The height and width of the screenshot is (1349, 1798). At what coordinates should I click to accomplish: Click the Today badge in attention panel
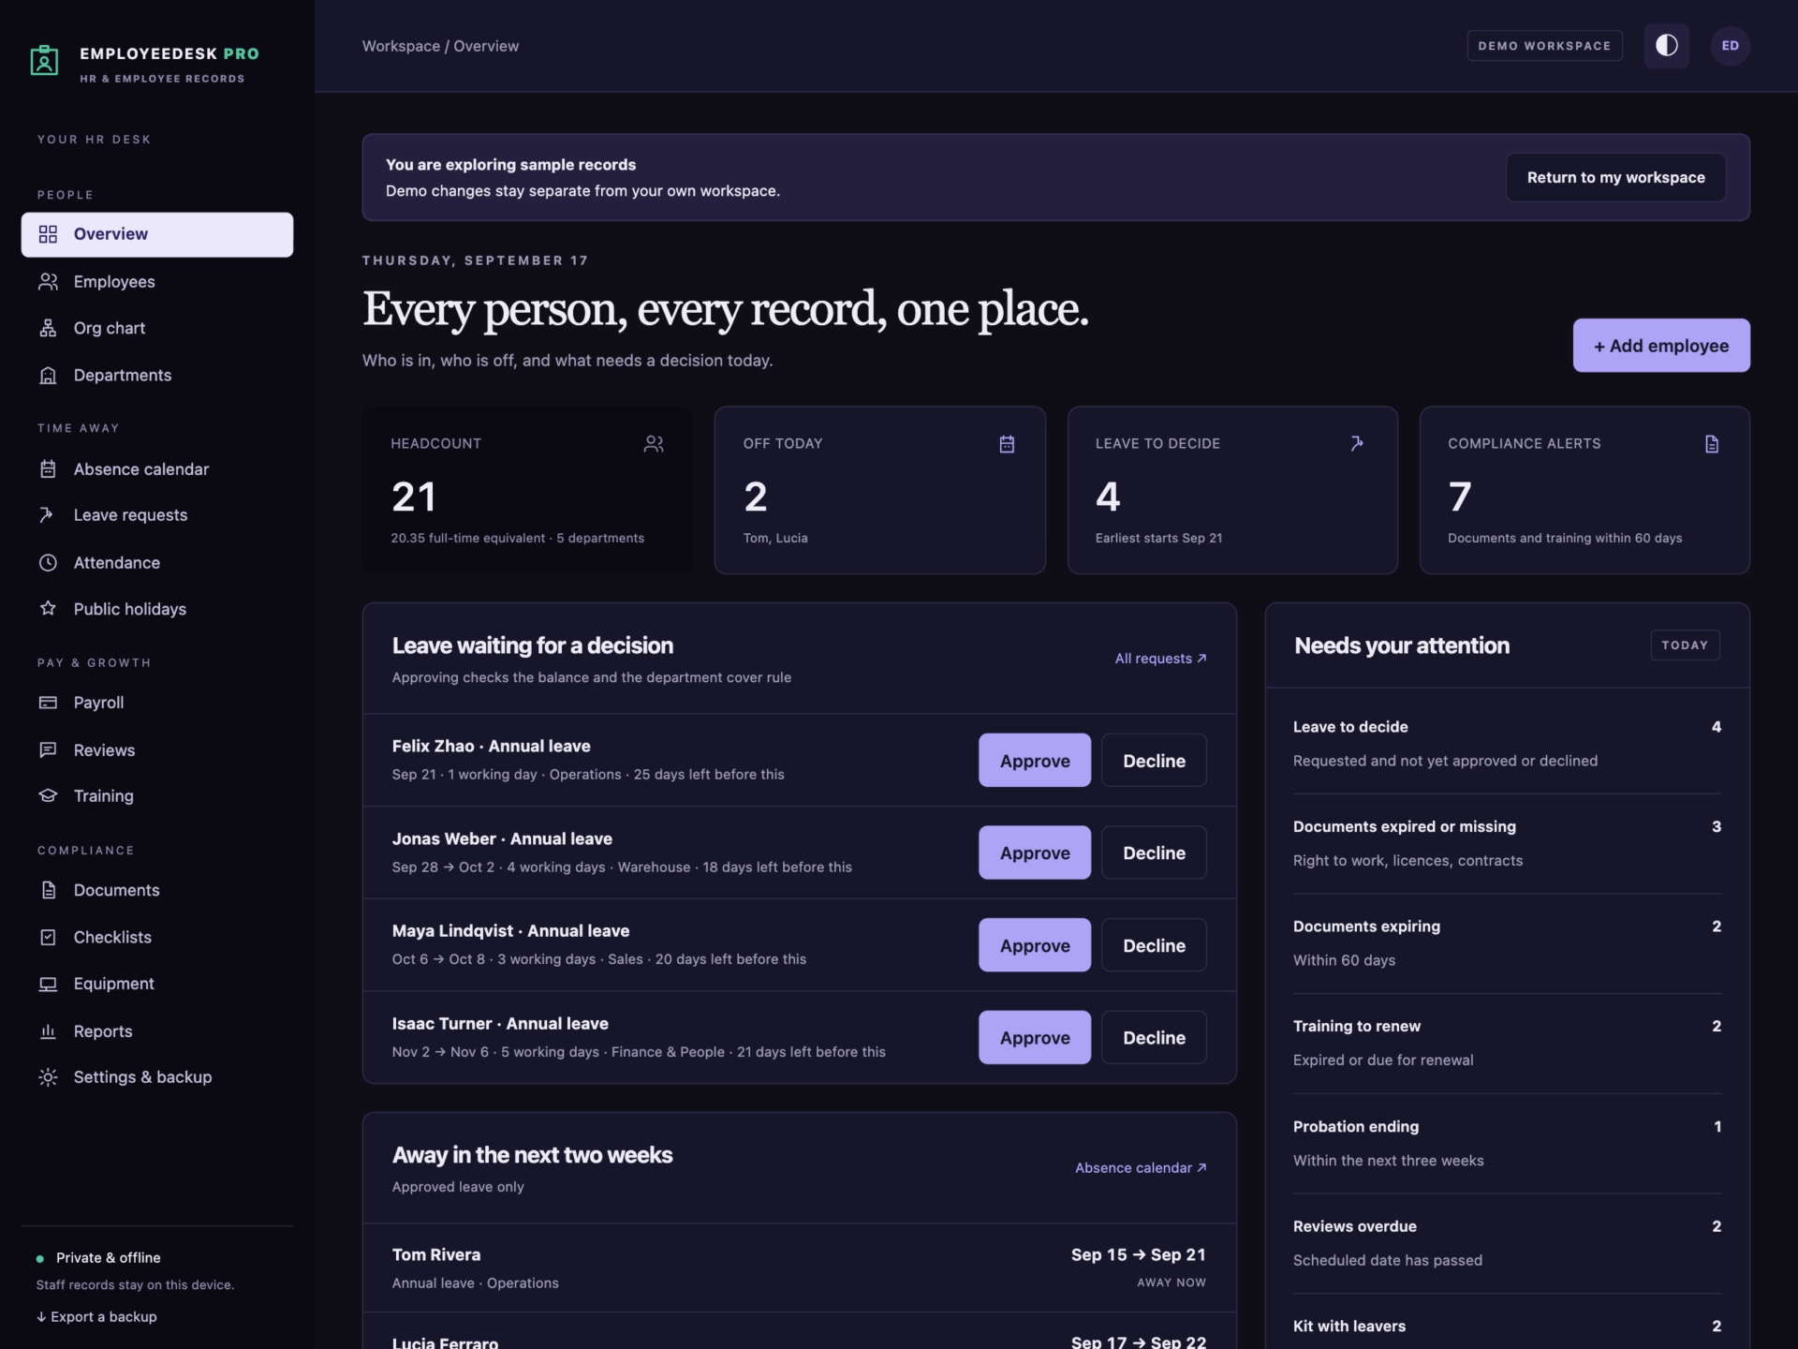tap(1685, 645)
